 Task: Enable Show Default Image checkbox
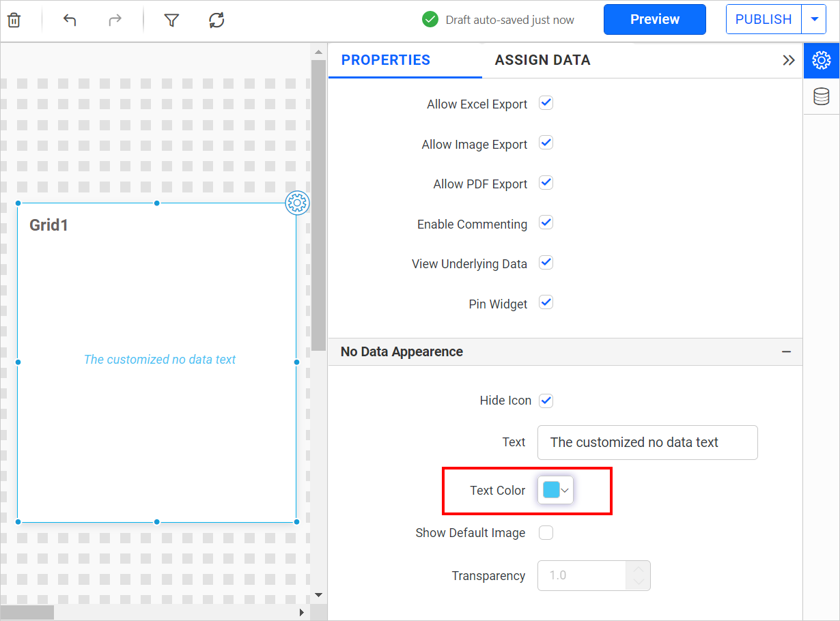tap(546, 533)
